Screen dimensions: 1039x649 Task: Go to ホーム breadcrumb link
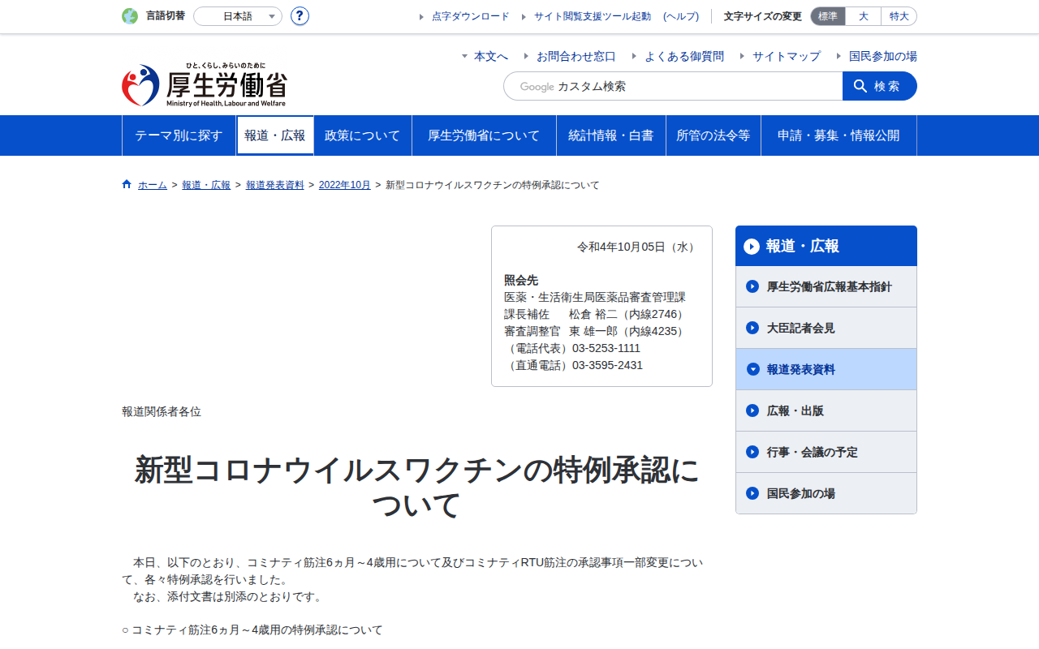(153, 185)
